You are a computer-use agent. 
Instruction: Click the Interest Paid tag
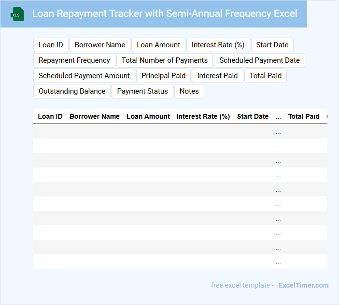(217, 76)
